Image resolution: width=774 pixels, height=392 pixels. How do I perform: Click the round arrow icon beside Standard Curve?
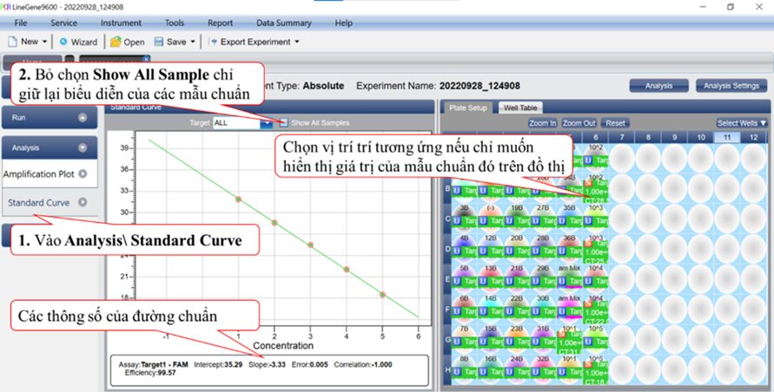[x=83, y=202]
